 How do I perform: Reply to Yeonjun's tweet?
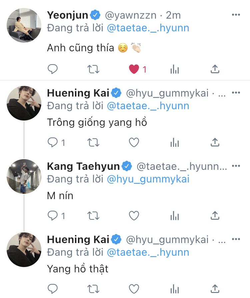53,69
